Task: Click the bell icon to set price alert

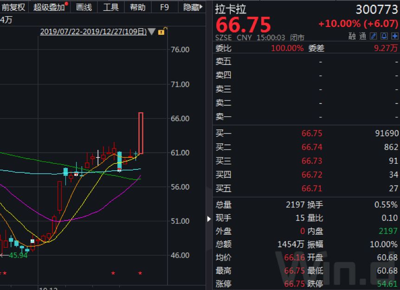Action: tap(384, 36)
